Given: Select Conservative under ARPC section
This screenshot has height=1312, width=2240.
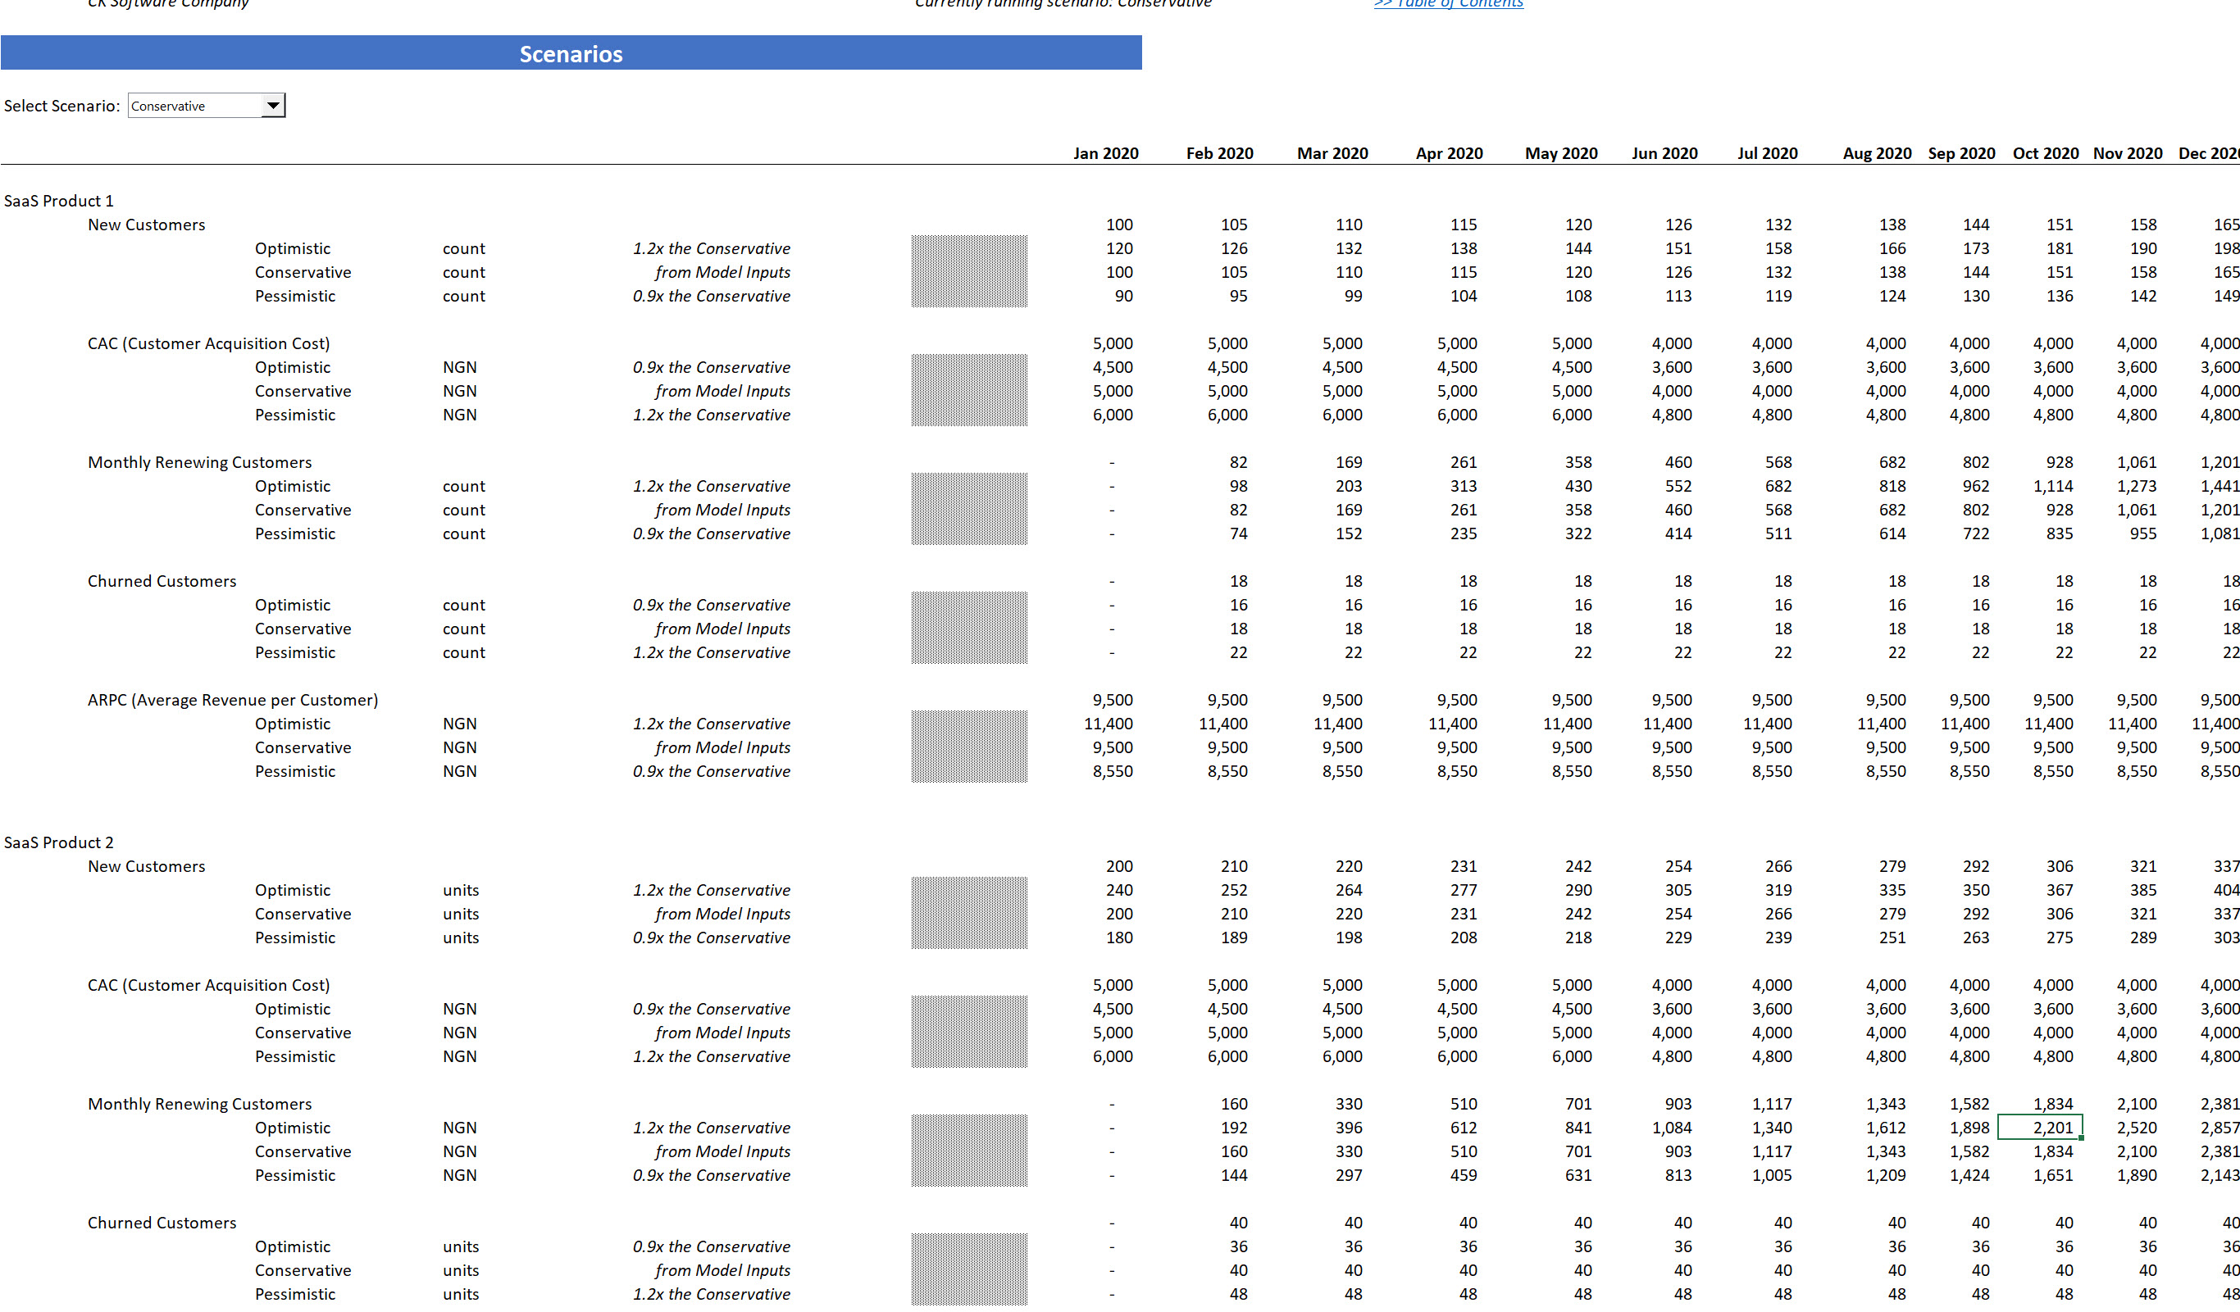Looking at the screenshot, I should tap(303, 747).
